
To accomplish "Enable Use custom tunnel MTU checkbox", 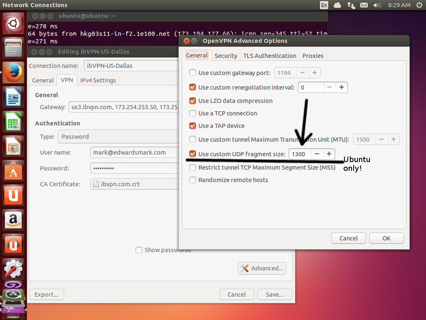I will coord(193,139).
